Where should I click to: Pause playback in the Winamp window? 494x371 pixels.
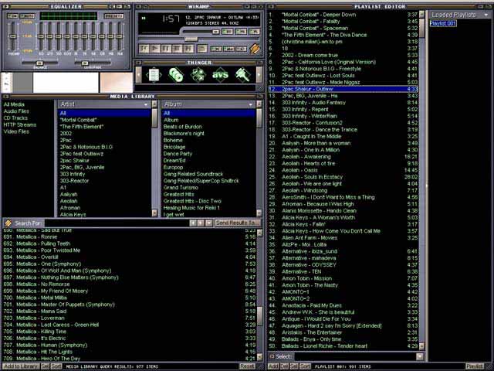(166, 49)
